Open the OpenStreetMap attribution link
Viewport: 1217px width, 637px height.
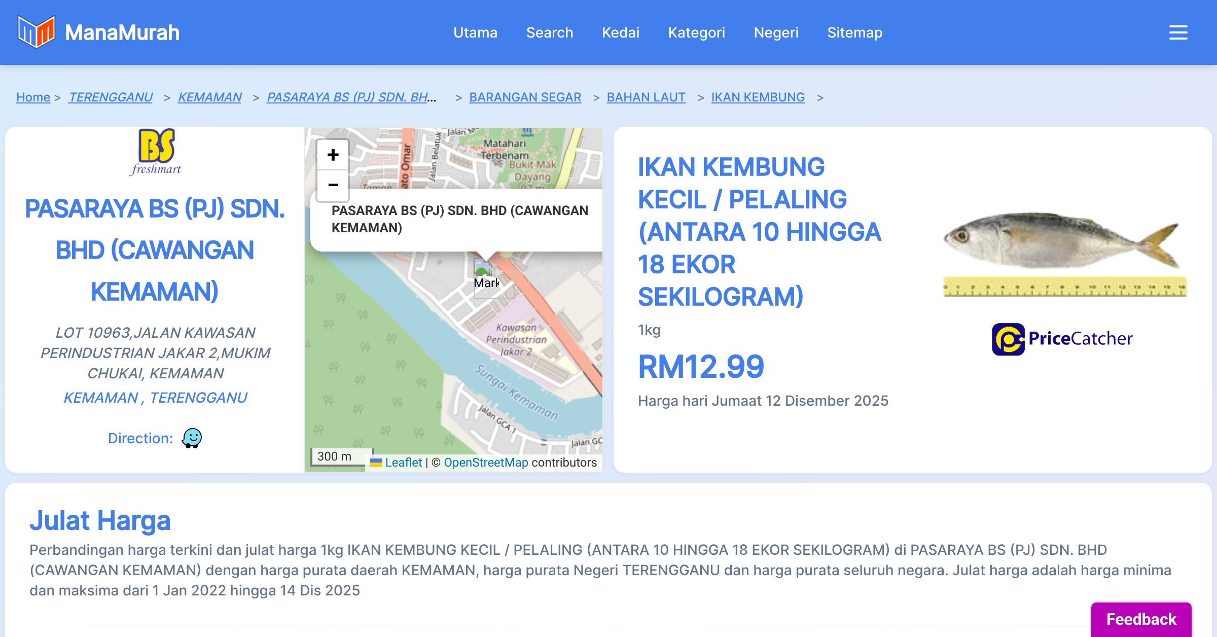click(x=486, y=463)
